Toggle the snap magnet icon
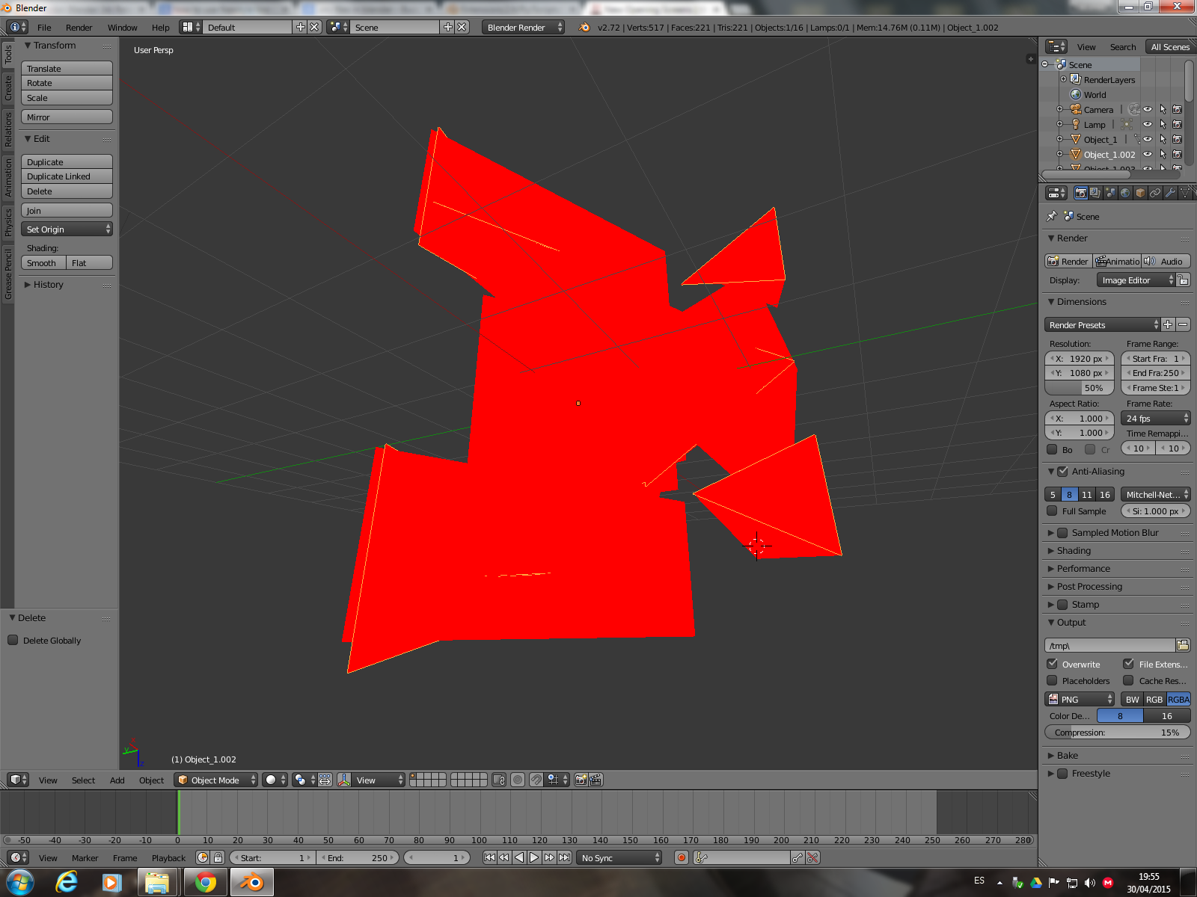 click(536, 780)
